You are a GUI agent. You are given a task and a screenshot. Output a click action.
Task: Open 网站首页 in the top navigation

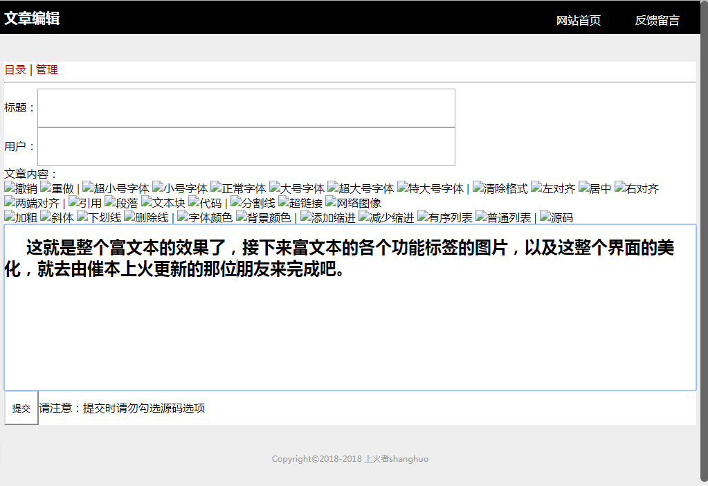pos(579,20)
